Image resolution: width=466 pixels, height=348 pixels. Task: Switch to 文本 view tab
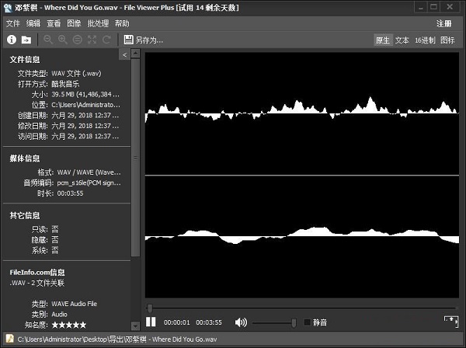click(x=402, y=40)
